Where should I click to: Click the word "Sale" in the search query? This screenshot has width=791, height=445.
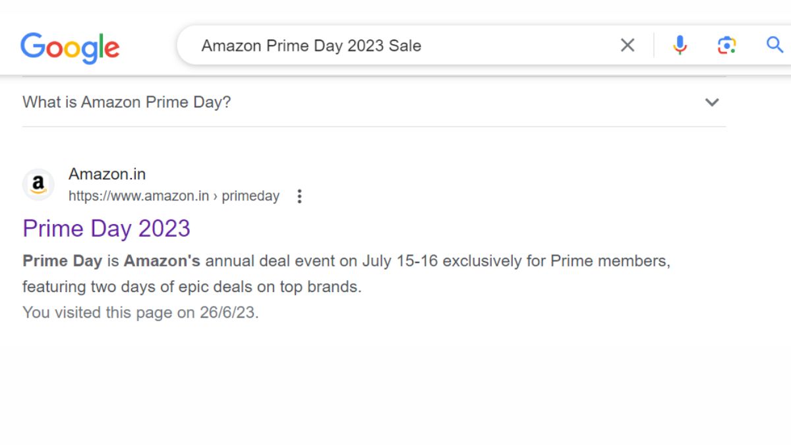click(404, 45)
